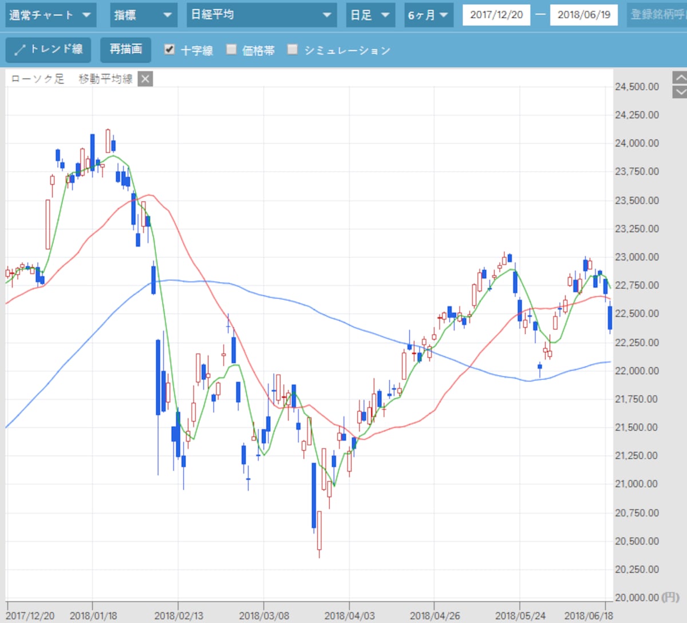The height and width of the screenshot is (623, 687).
Task: Open the 日足 interval dropdown
Action: point(370,15)
